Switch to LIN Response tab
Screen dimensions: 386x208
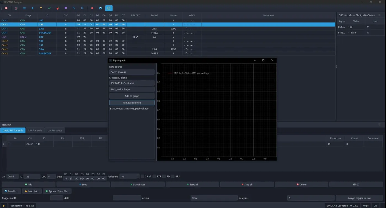[x=55, y=130]
